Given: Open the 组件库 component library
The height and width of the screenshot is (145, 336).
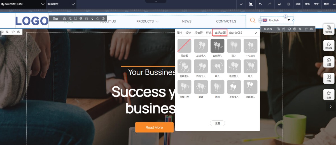Looking at the screenshot, I should (329, 29).
